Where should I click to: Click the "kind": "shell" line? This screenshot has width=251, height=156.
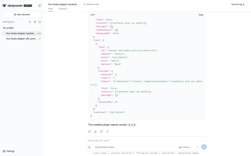(x=110, y=61)
